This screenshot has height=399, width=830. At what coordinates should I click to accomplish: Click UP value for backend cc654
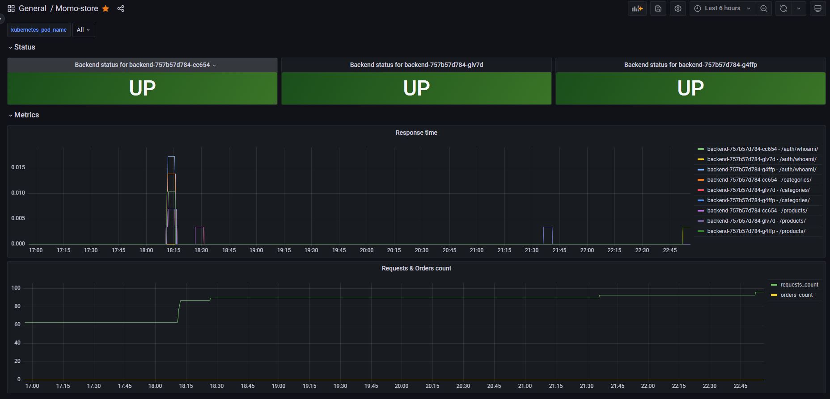pos(142,88)
